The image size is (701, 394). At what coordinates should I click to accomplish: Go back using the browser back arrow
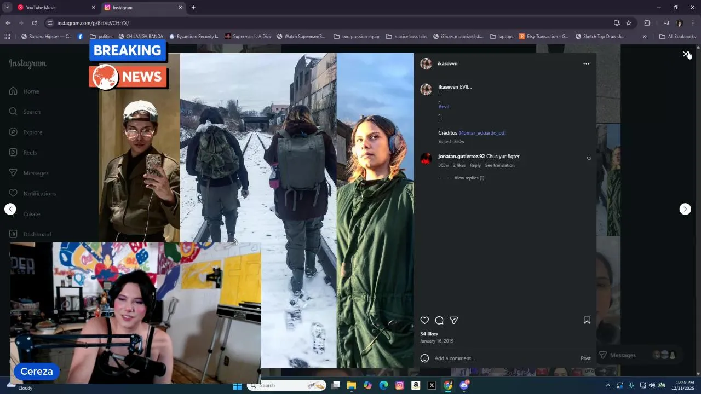[x=8, y=23]
